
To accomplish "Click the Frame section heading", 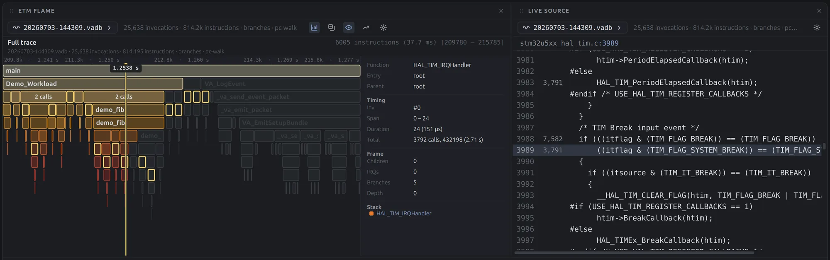I will click(x=375, y=154).
